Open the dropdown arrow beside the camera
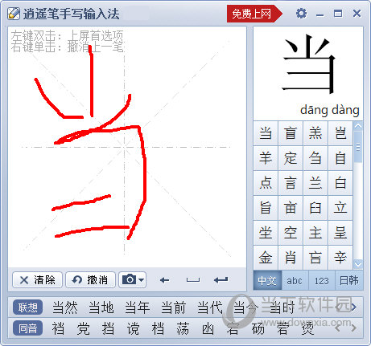This screenshot has height=346, width=371. tap(142, 280)
